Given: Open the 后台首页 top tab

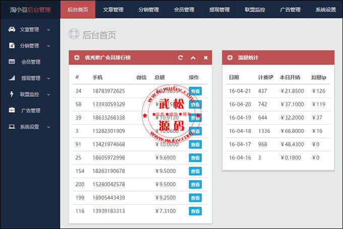Looking at the screenshot, I should point(78,10).
